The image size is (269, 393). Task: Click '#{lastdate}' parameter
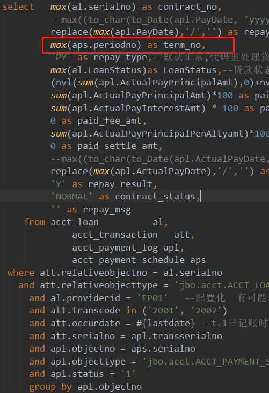coord(166,323)
